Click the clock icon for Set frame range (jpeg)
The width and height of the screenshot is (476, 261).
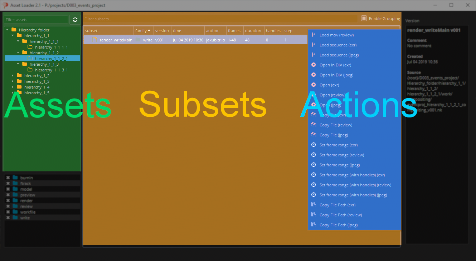[x=314, y=165]
